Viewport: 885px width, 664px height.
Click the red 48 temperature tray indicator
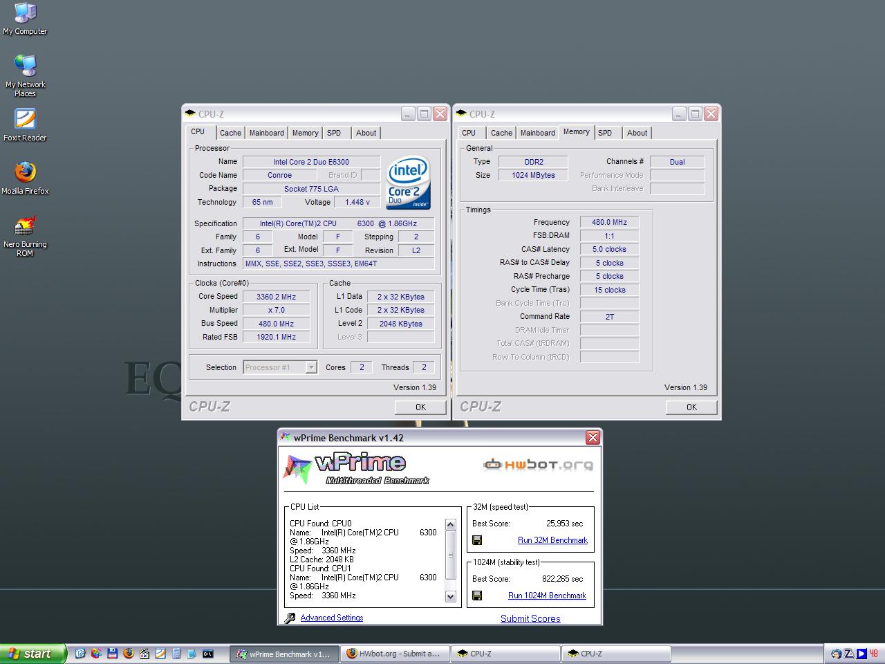coord(874,654)
